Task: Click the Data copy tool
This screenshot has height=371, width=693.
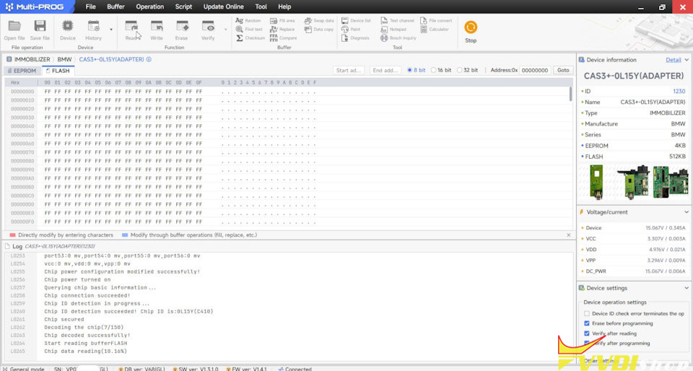Action: 319,29
